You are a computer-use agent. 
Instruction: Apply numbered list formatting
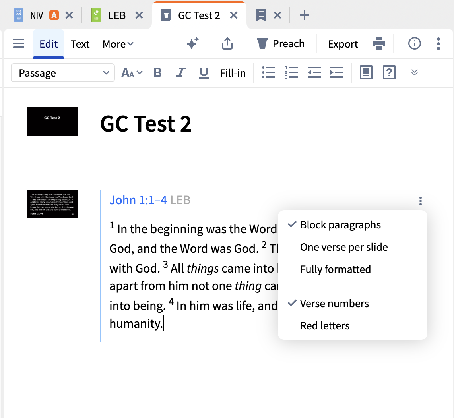291,72
